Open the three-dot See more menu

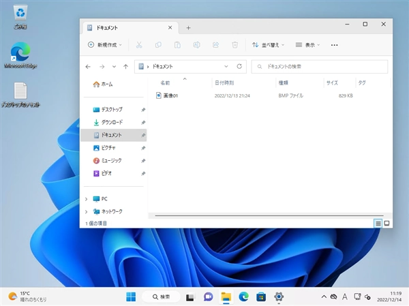335,45
